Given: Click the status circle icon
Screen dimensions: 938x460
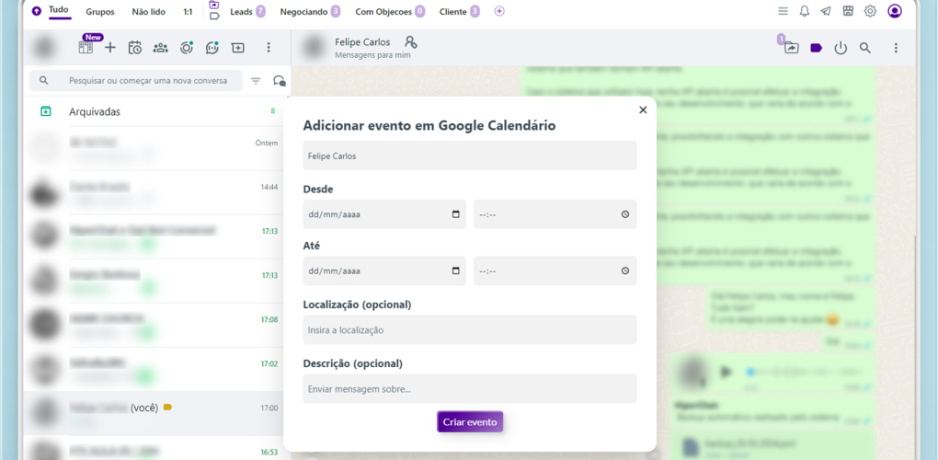Looking at the screenshot, I should 186,48.
